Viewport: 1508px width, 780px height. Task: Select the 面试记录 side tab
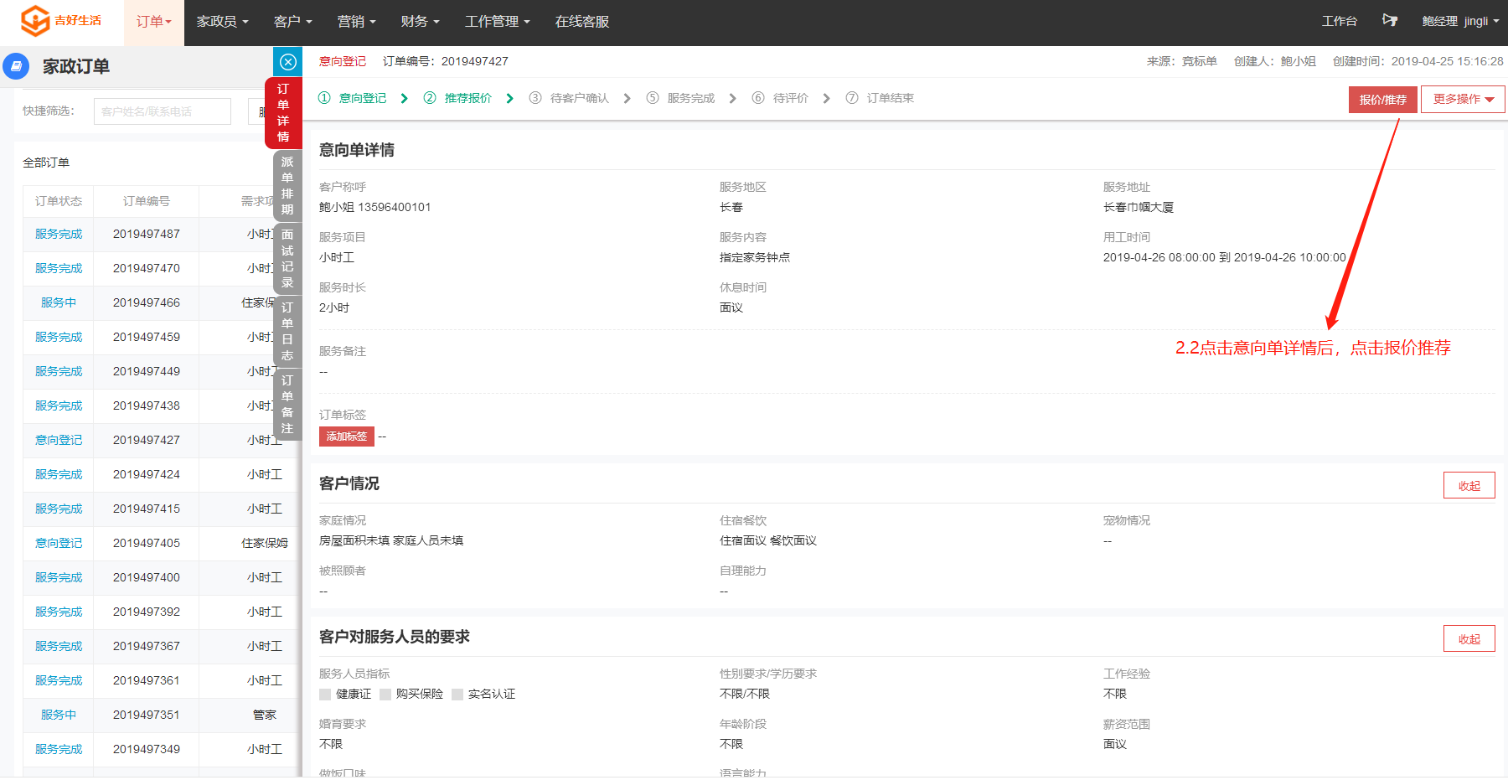point(287,258)
